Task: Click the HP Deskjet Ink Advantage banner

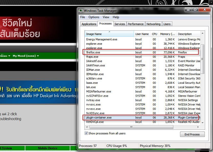Action: click(x=38, y=92)
